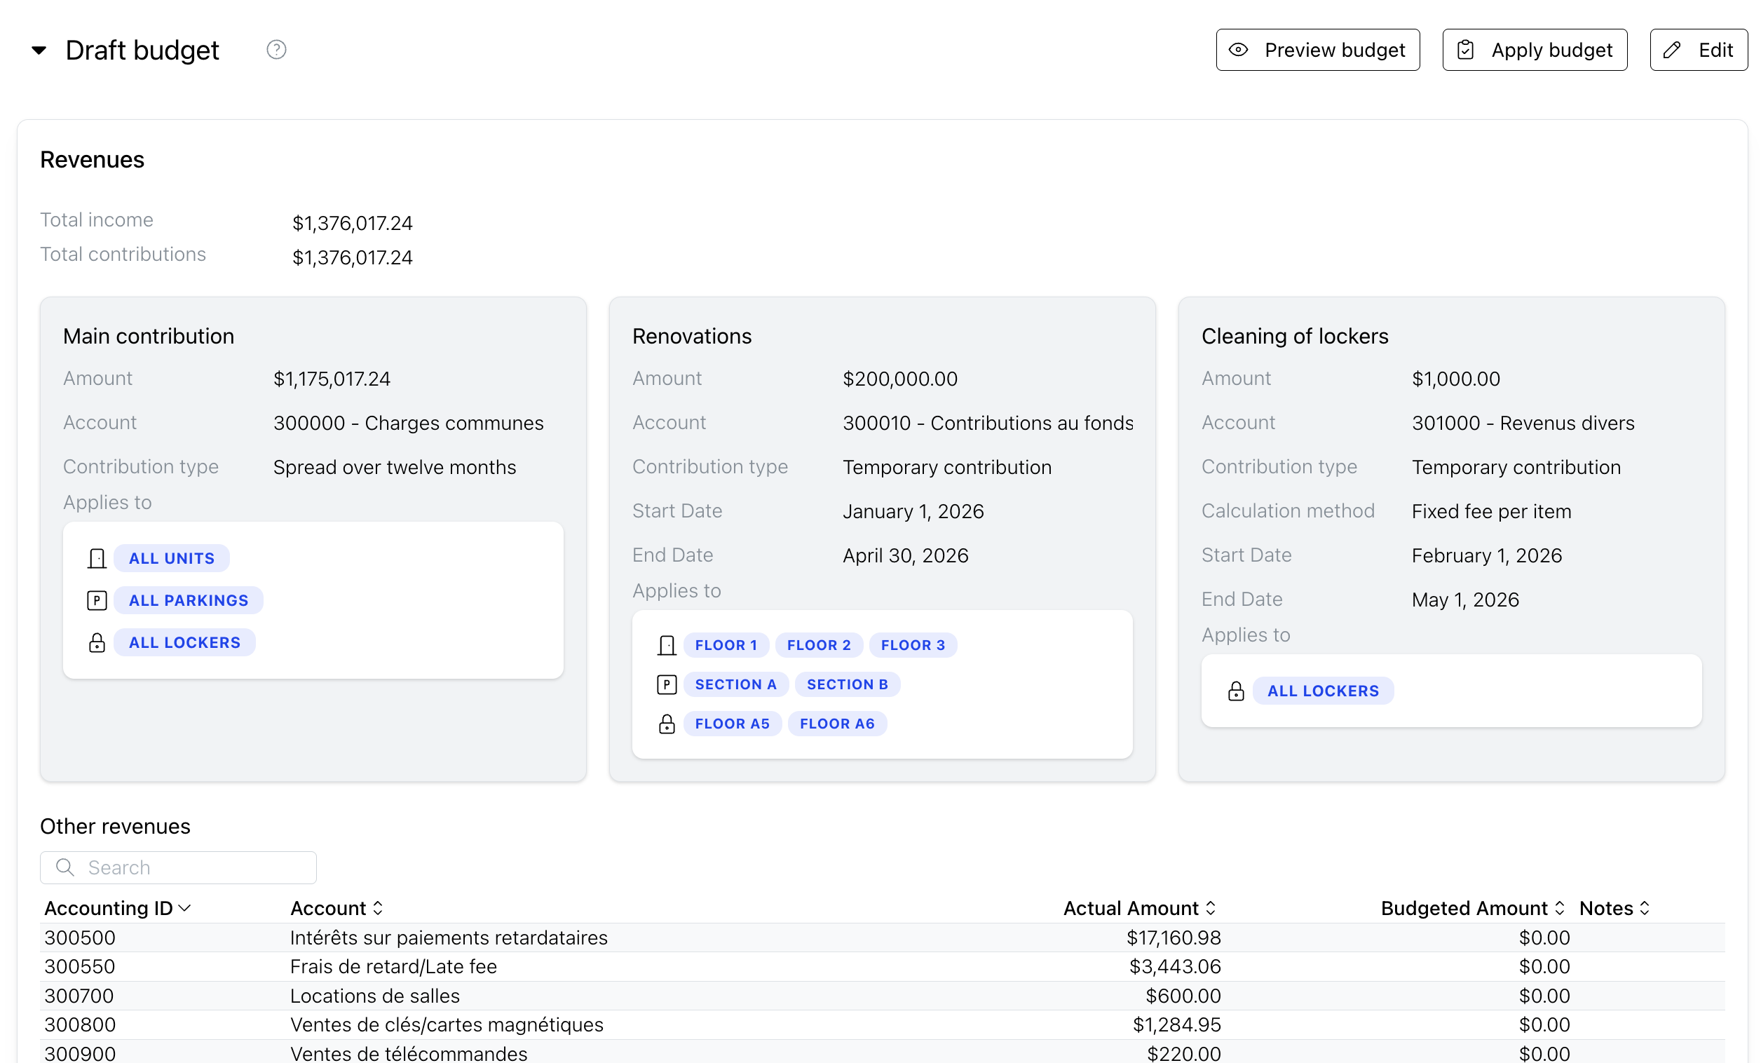Image resolution: width=1761 pixels, height=1063 pixels.
Task: Click the eye icon in Preview budget
Action: pos(1239,49)
